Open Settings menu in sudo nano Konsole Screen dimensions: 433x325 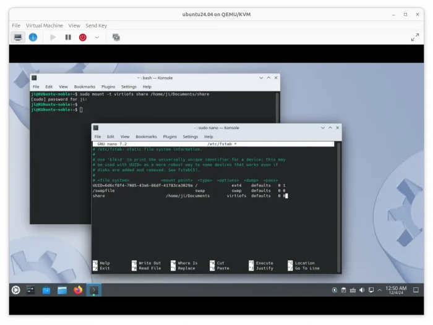[191, 137]
